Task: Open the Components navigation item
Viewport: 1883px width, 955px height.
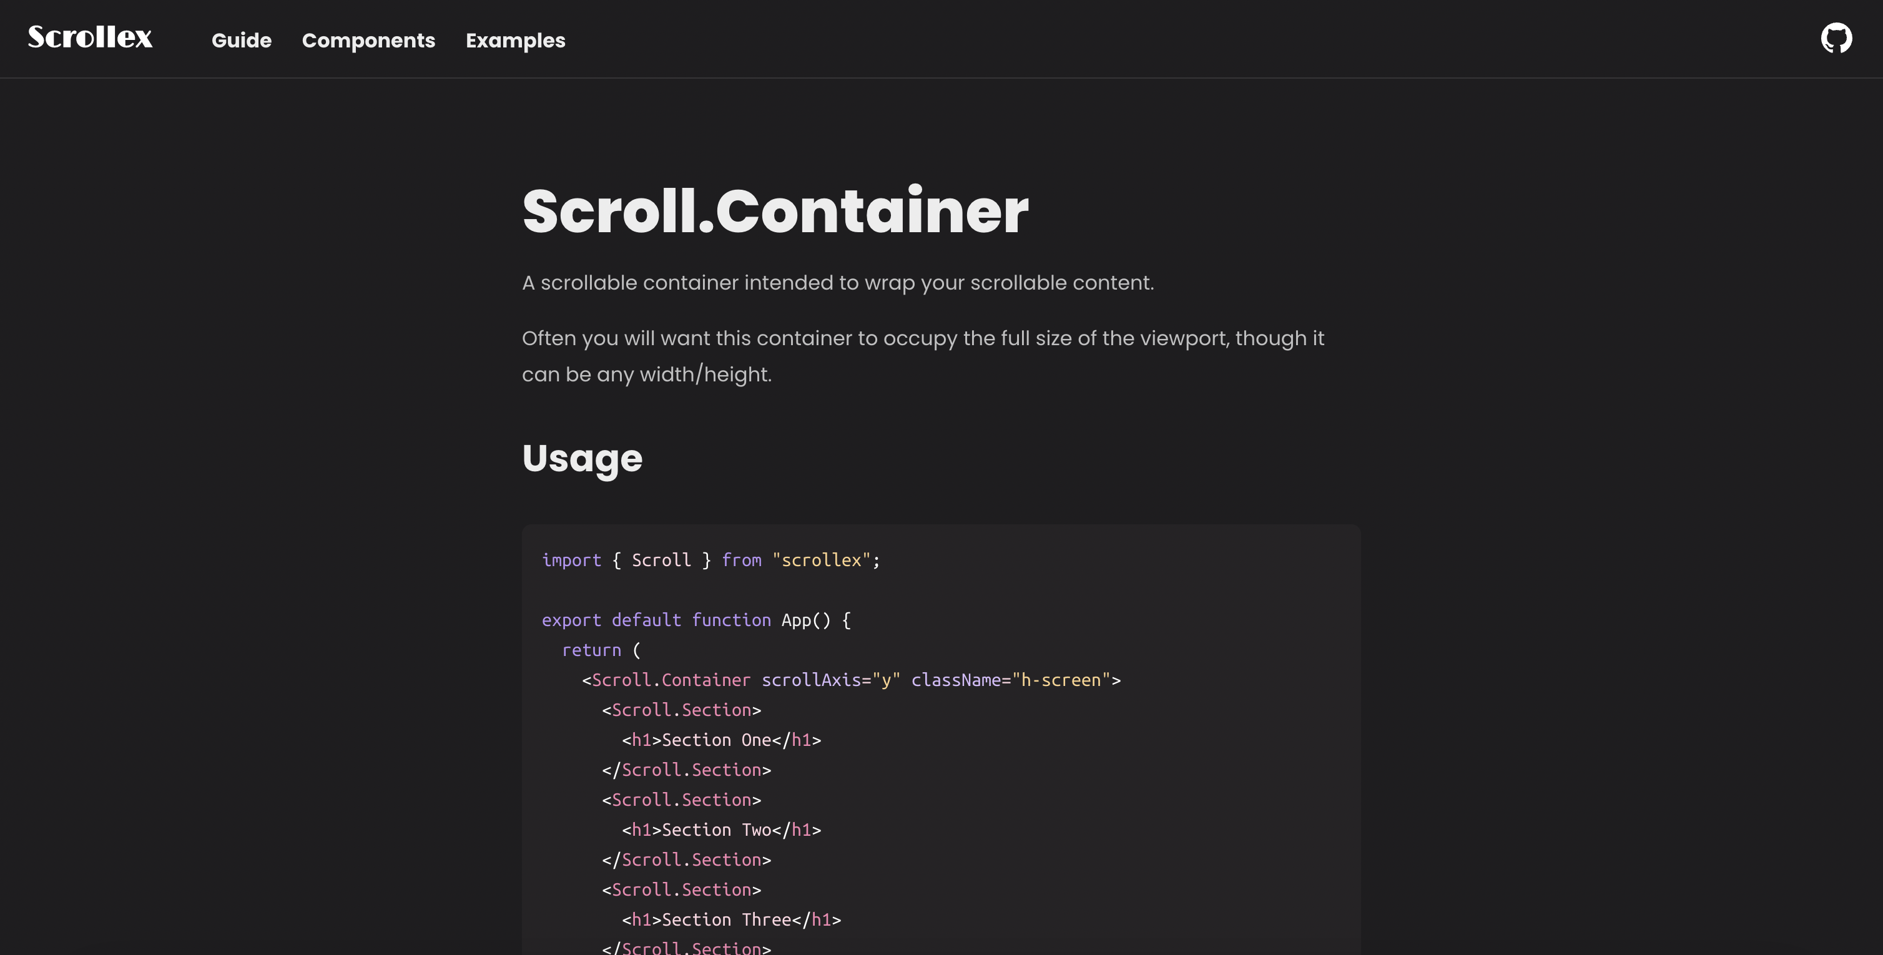Action: 368,41
